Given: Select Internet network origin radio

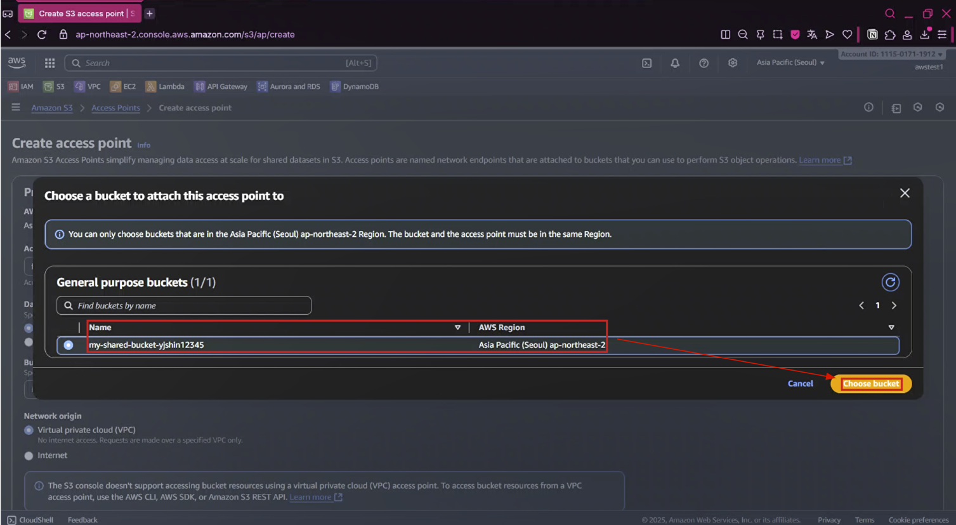Looking at the screenshot, I should point(29,456).
